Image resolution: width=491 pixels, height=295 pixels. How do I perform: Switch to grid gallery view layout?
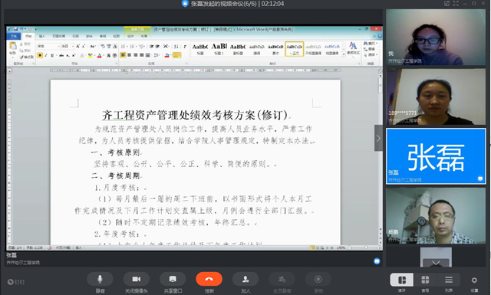(x=425, y=280)
